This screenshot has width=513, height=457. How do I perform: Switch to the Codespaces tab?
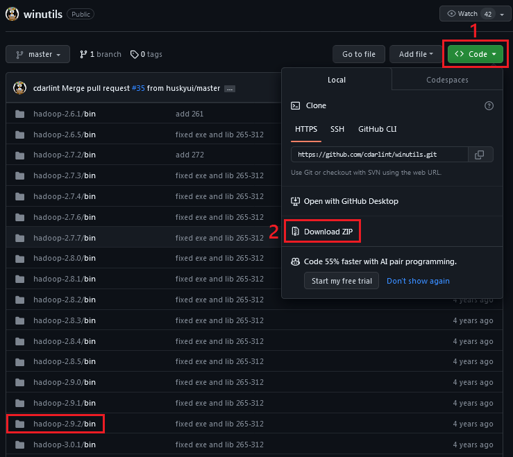[x=447, y=80]
